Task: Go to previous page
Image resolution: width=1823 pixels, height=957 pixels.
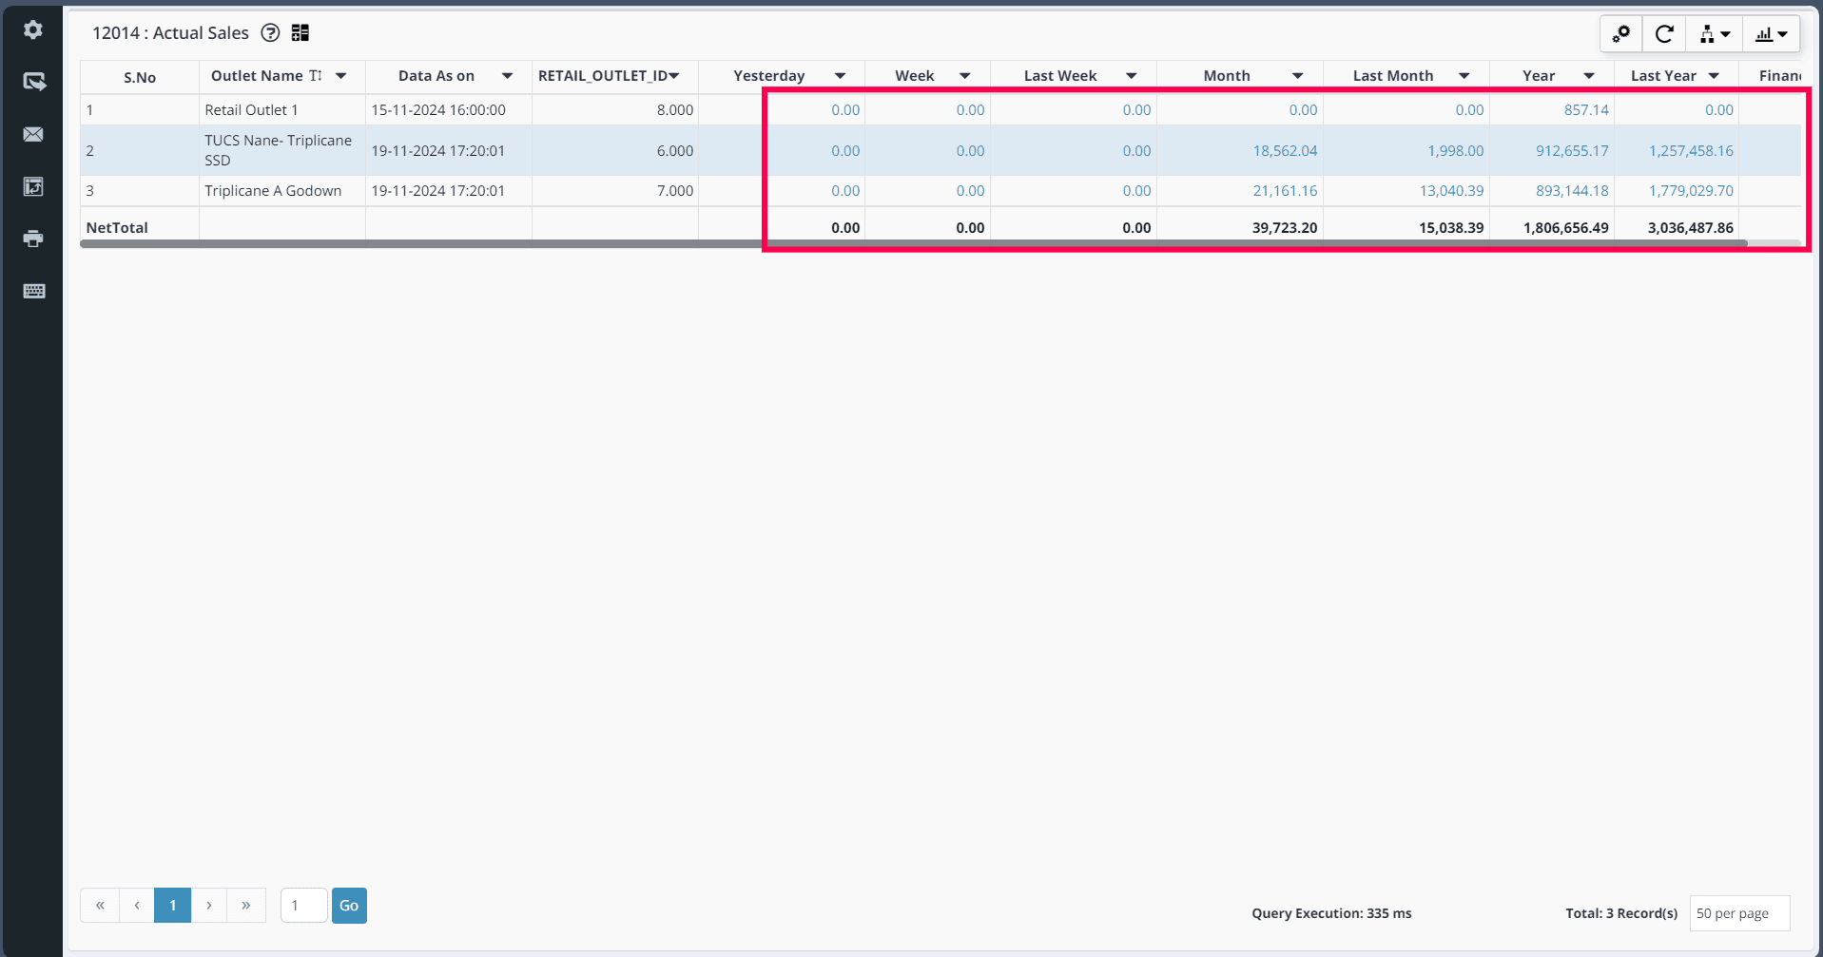Action: 137,906
